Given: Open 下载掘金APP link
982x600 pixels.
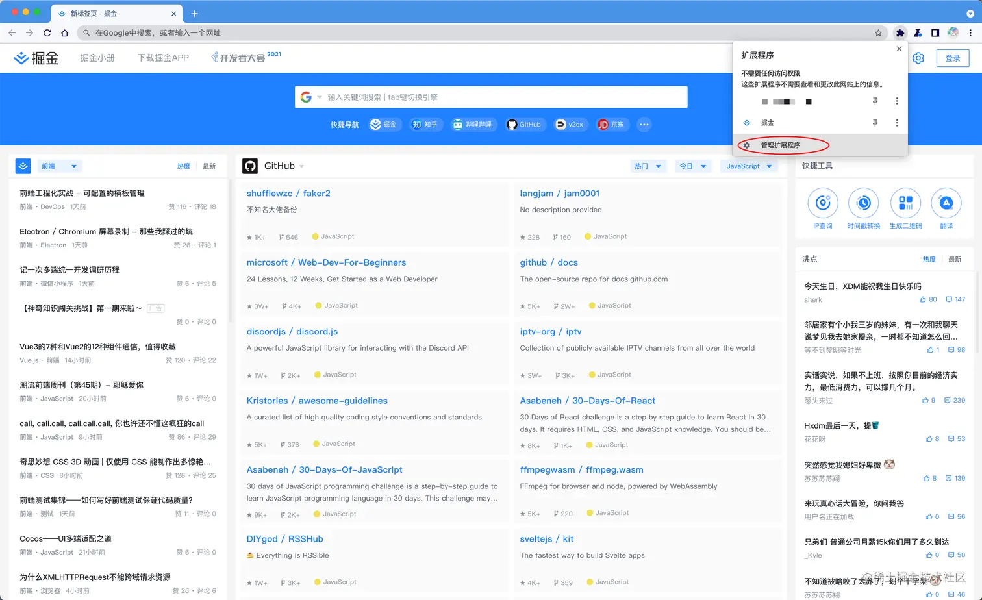Looking at the screenshot, I should 163,58.
